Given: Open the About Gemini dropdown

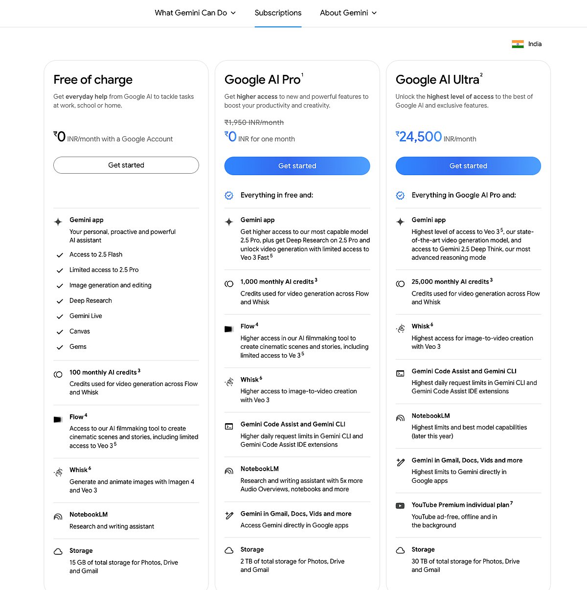Looking at the screenshot, I should [348, 13].
